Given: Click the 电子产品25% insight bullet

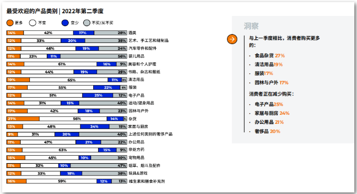Looking at the screenshot, I should (269, 104).
